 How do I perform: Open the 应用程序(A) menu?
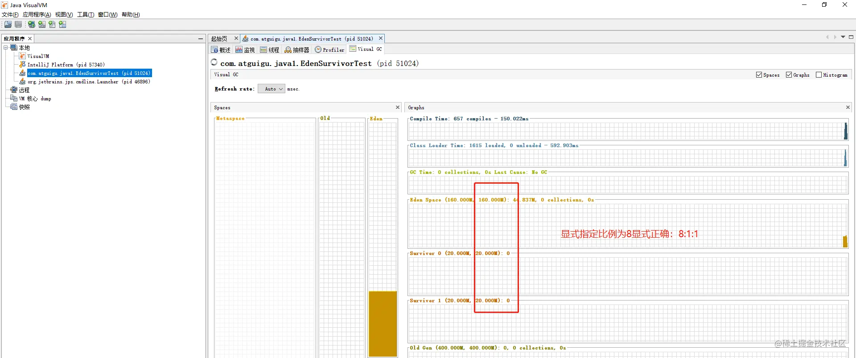point(37,15)
